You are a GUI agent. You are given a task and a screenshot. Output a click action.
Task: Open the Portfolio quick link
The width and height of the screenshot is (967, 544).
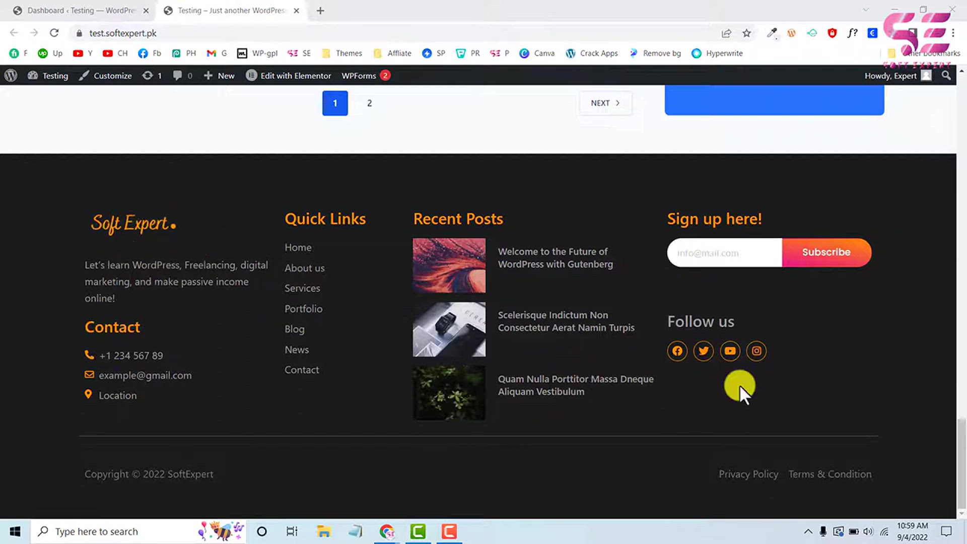coord(304,309)
